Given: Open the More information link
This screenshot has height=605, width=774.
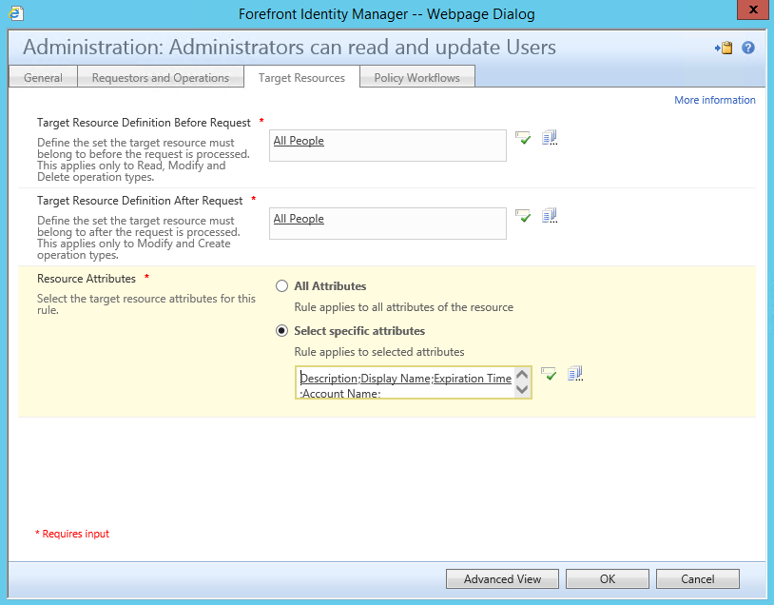Looking at the screenshot, I should click(x=715, y=100).
